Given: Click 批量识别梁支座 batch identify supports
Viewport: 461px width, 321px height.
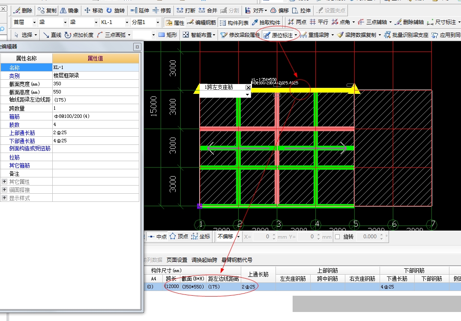Looking at the screenshot, I should [x=406, y=35].
